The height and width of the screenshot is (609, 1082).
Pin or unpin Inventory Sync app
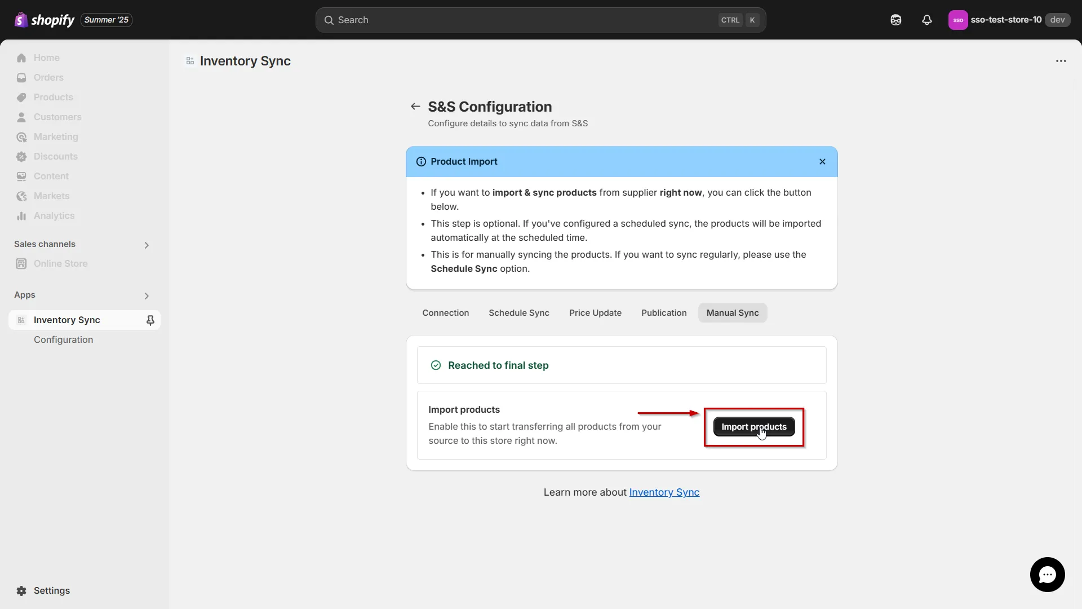(150, 320)
